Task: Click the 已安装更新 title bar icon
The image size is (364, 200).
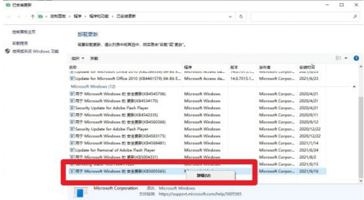Action: (8, 5)
